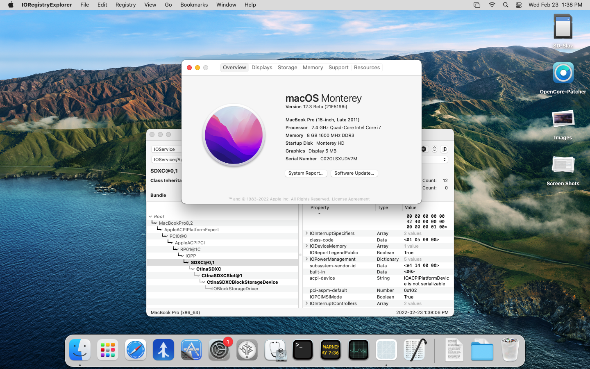Open the Apple menu
The width and height of the screenshot is (590, 369).
pos(11,5)
